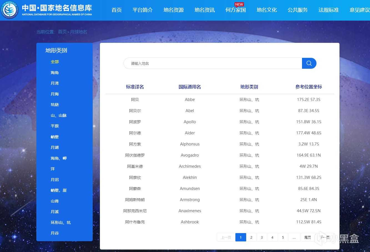This screenshot has height=252, width=370.
Task: Filter by the 月海 terrain category
Action: (55, 94)
